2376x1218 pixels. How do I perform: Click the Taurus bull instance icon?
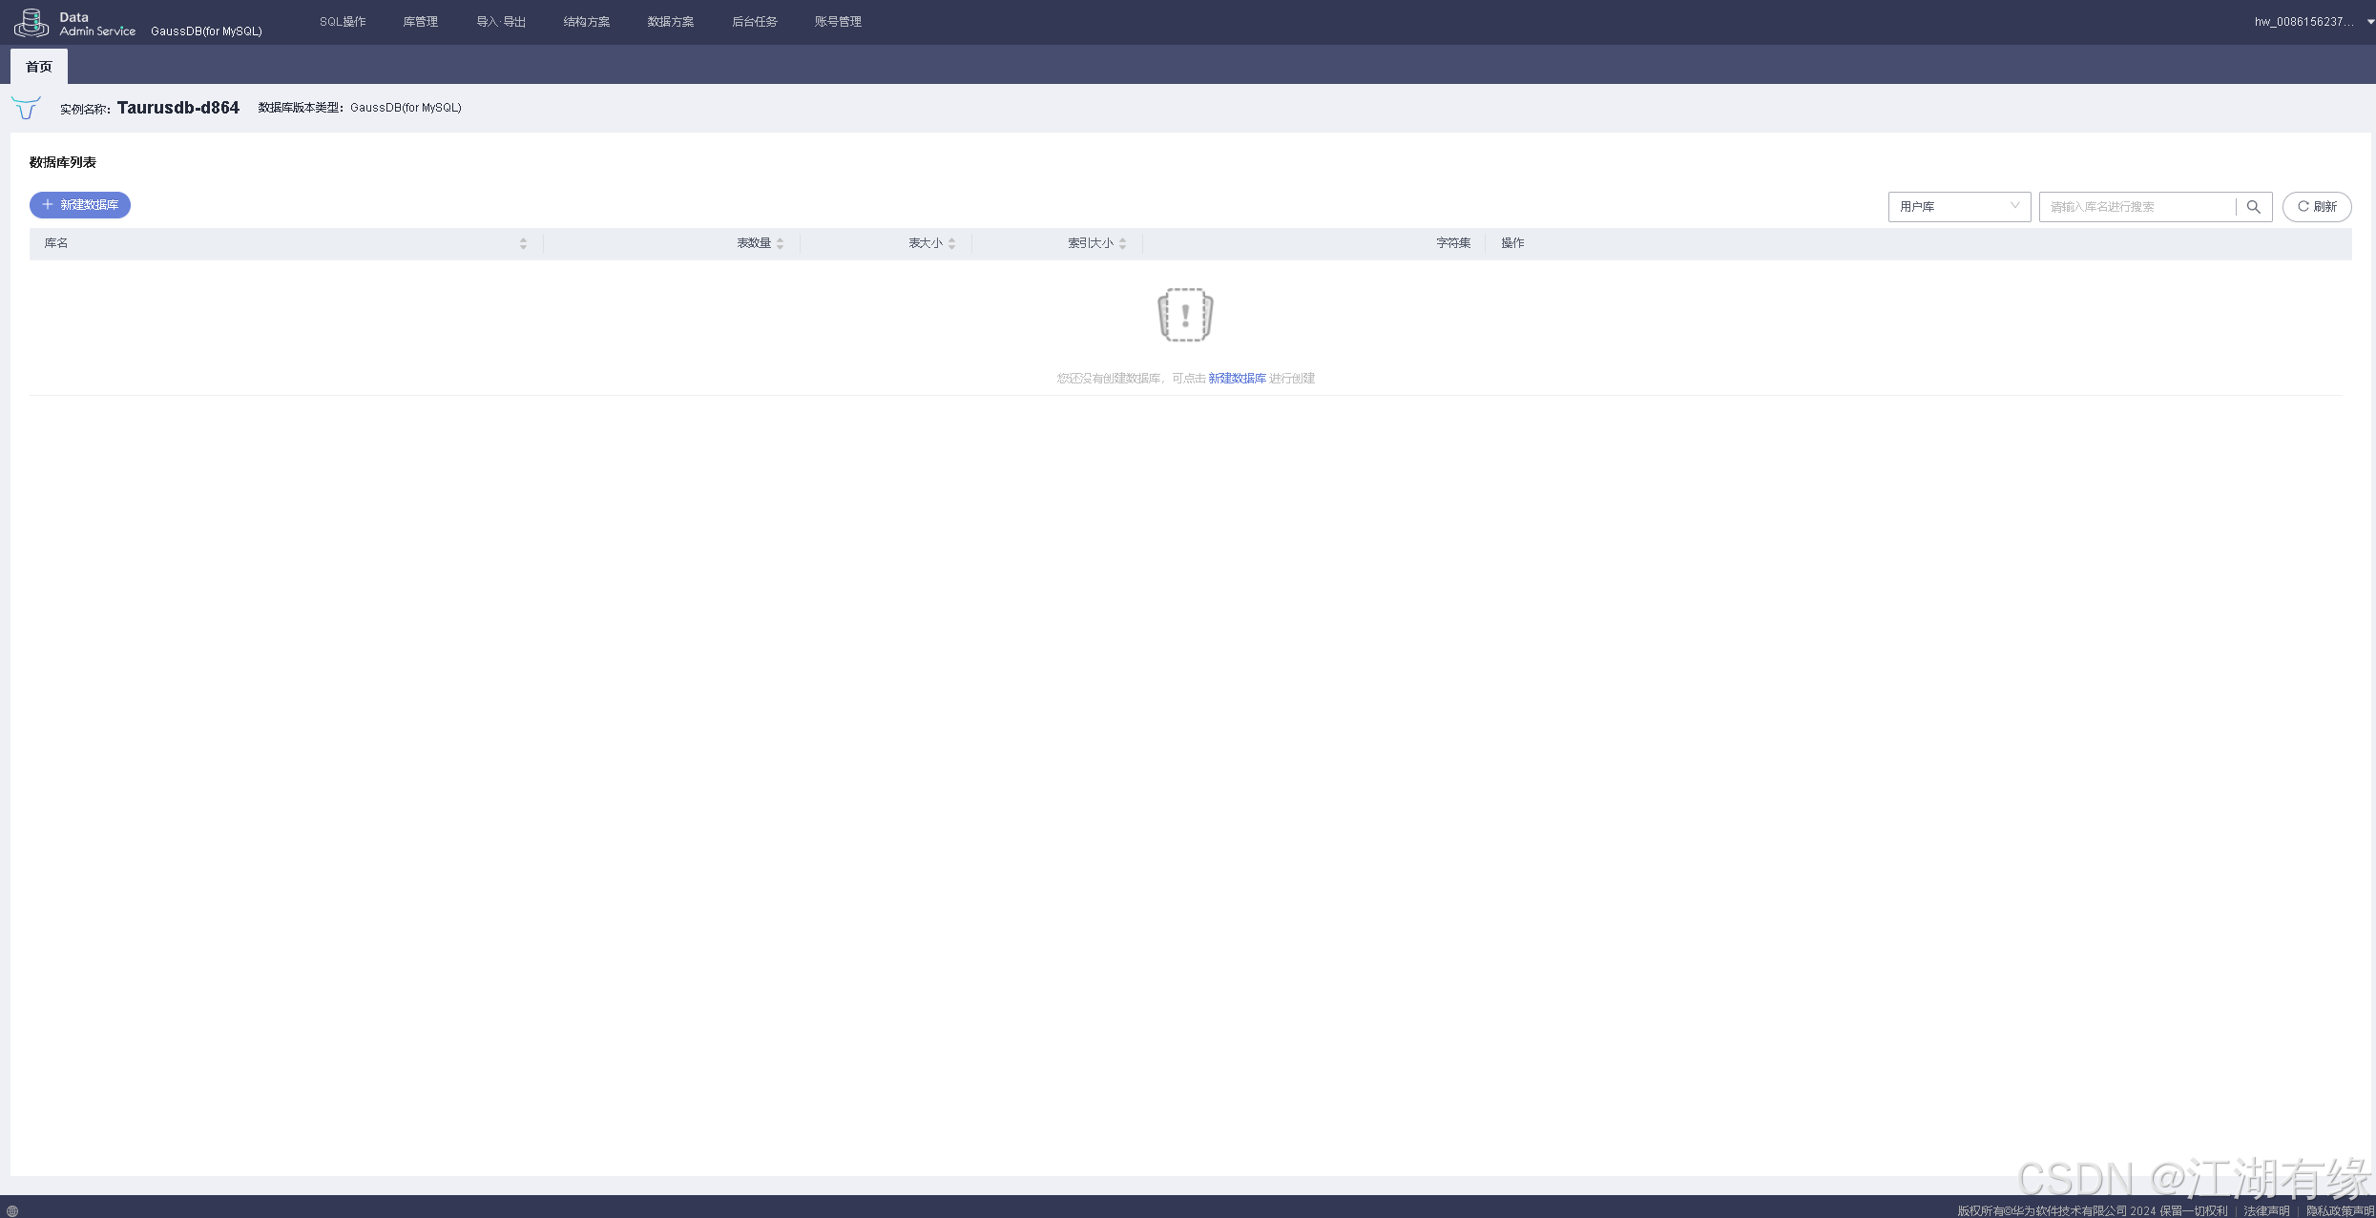[x=26, y=108]
